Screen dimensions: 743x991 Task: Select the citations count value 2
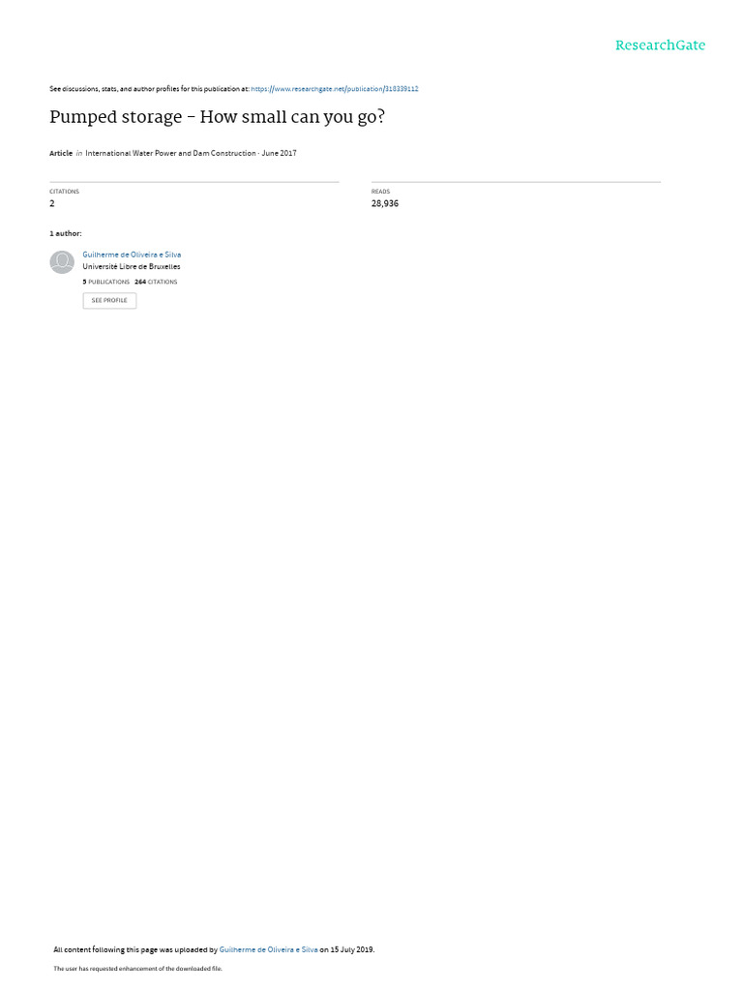point(52,203)
